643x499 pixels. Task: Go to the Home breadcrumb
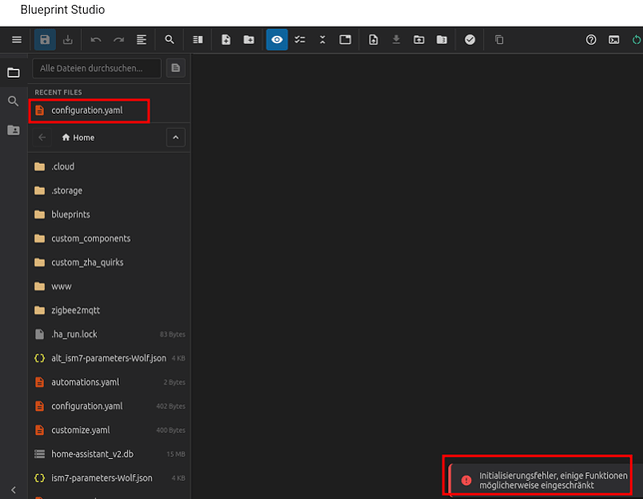78,138
